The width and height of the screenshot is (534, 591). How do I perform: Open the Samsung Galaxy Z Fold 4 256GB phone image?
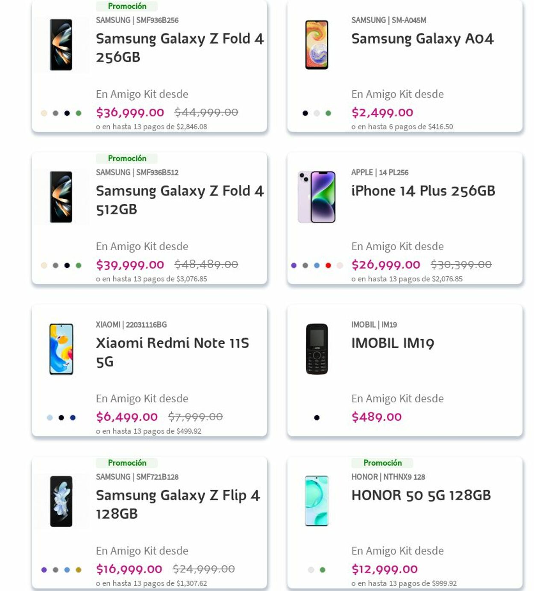tap(61, 45)
